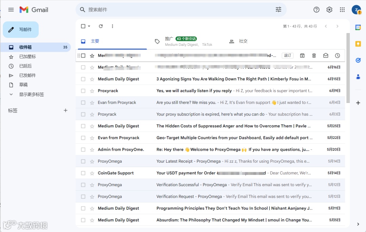366x232 pixels.
Task: Snooze the hovered first email
Action: (337, 55)
